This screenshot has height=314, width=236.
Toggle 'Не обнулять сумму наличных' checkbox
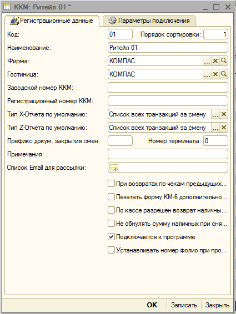(x=111, y=224)
